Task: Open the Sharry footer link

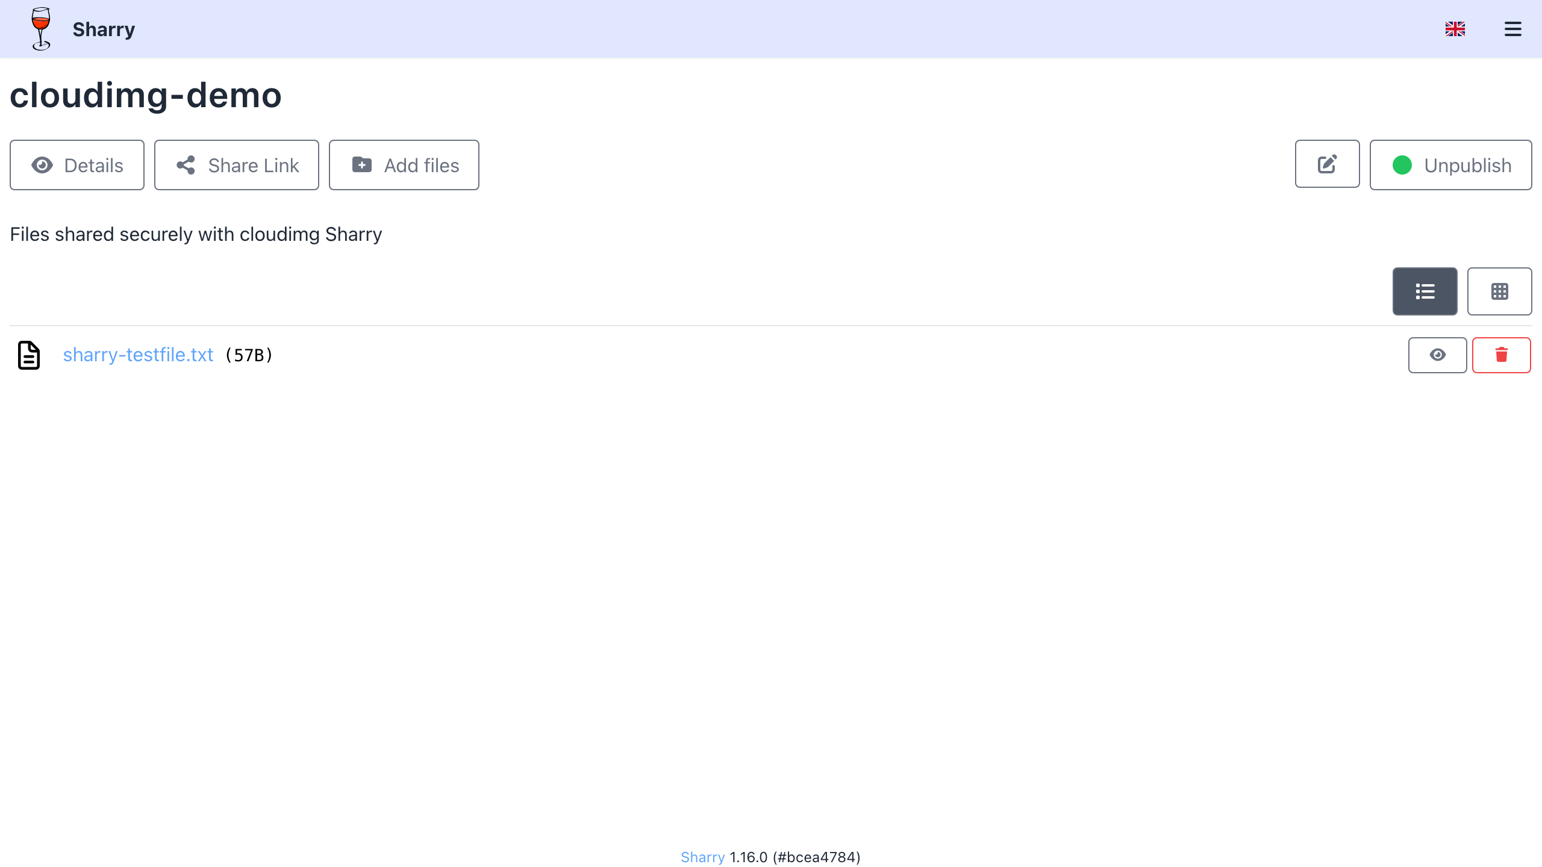Action: tap(702, 857)
